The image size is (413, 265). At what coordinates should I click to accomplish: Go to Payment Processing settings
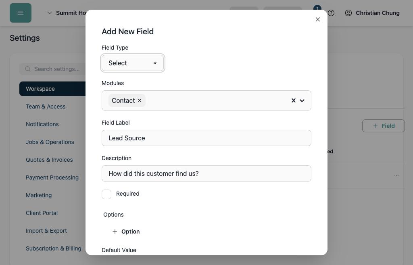pos(52,177)
